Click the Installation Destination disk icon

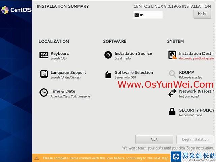tap(172, 55)
